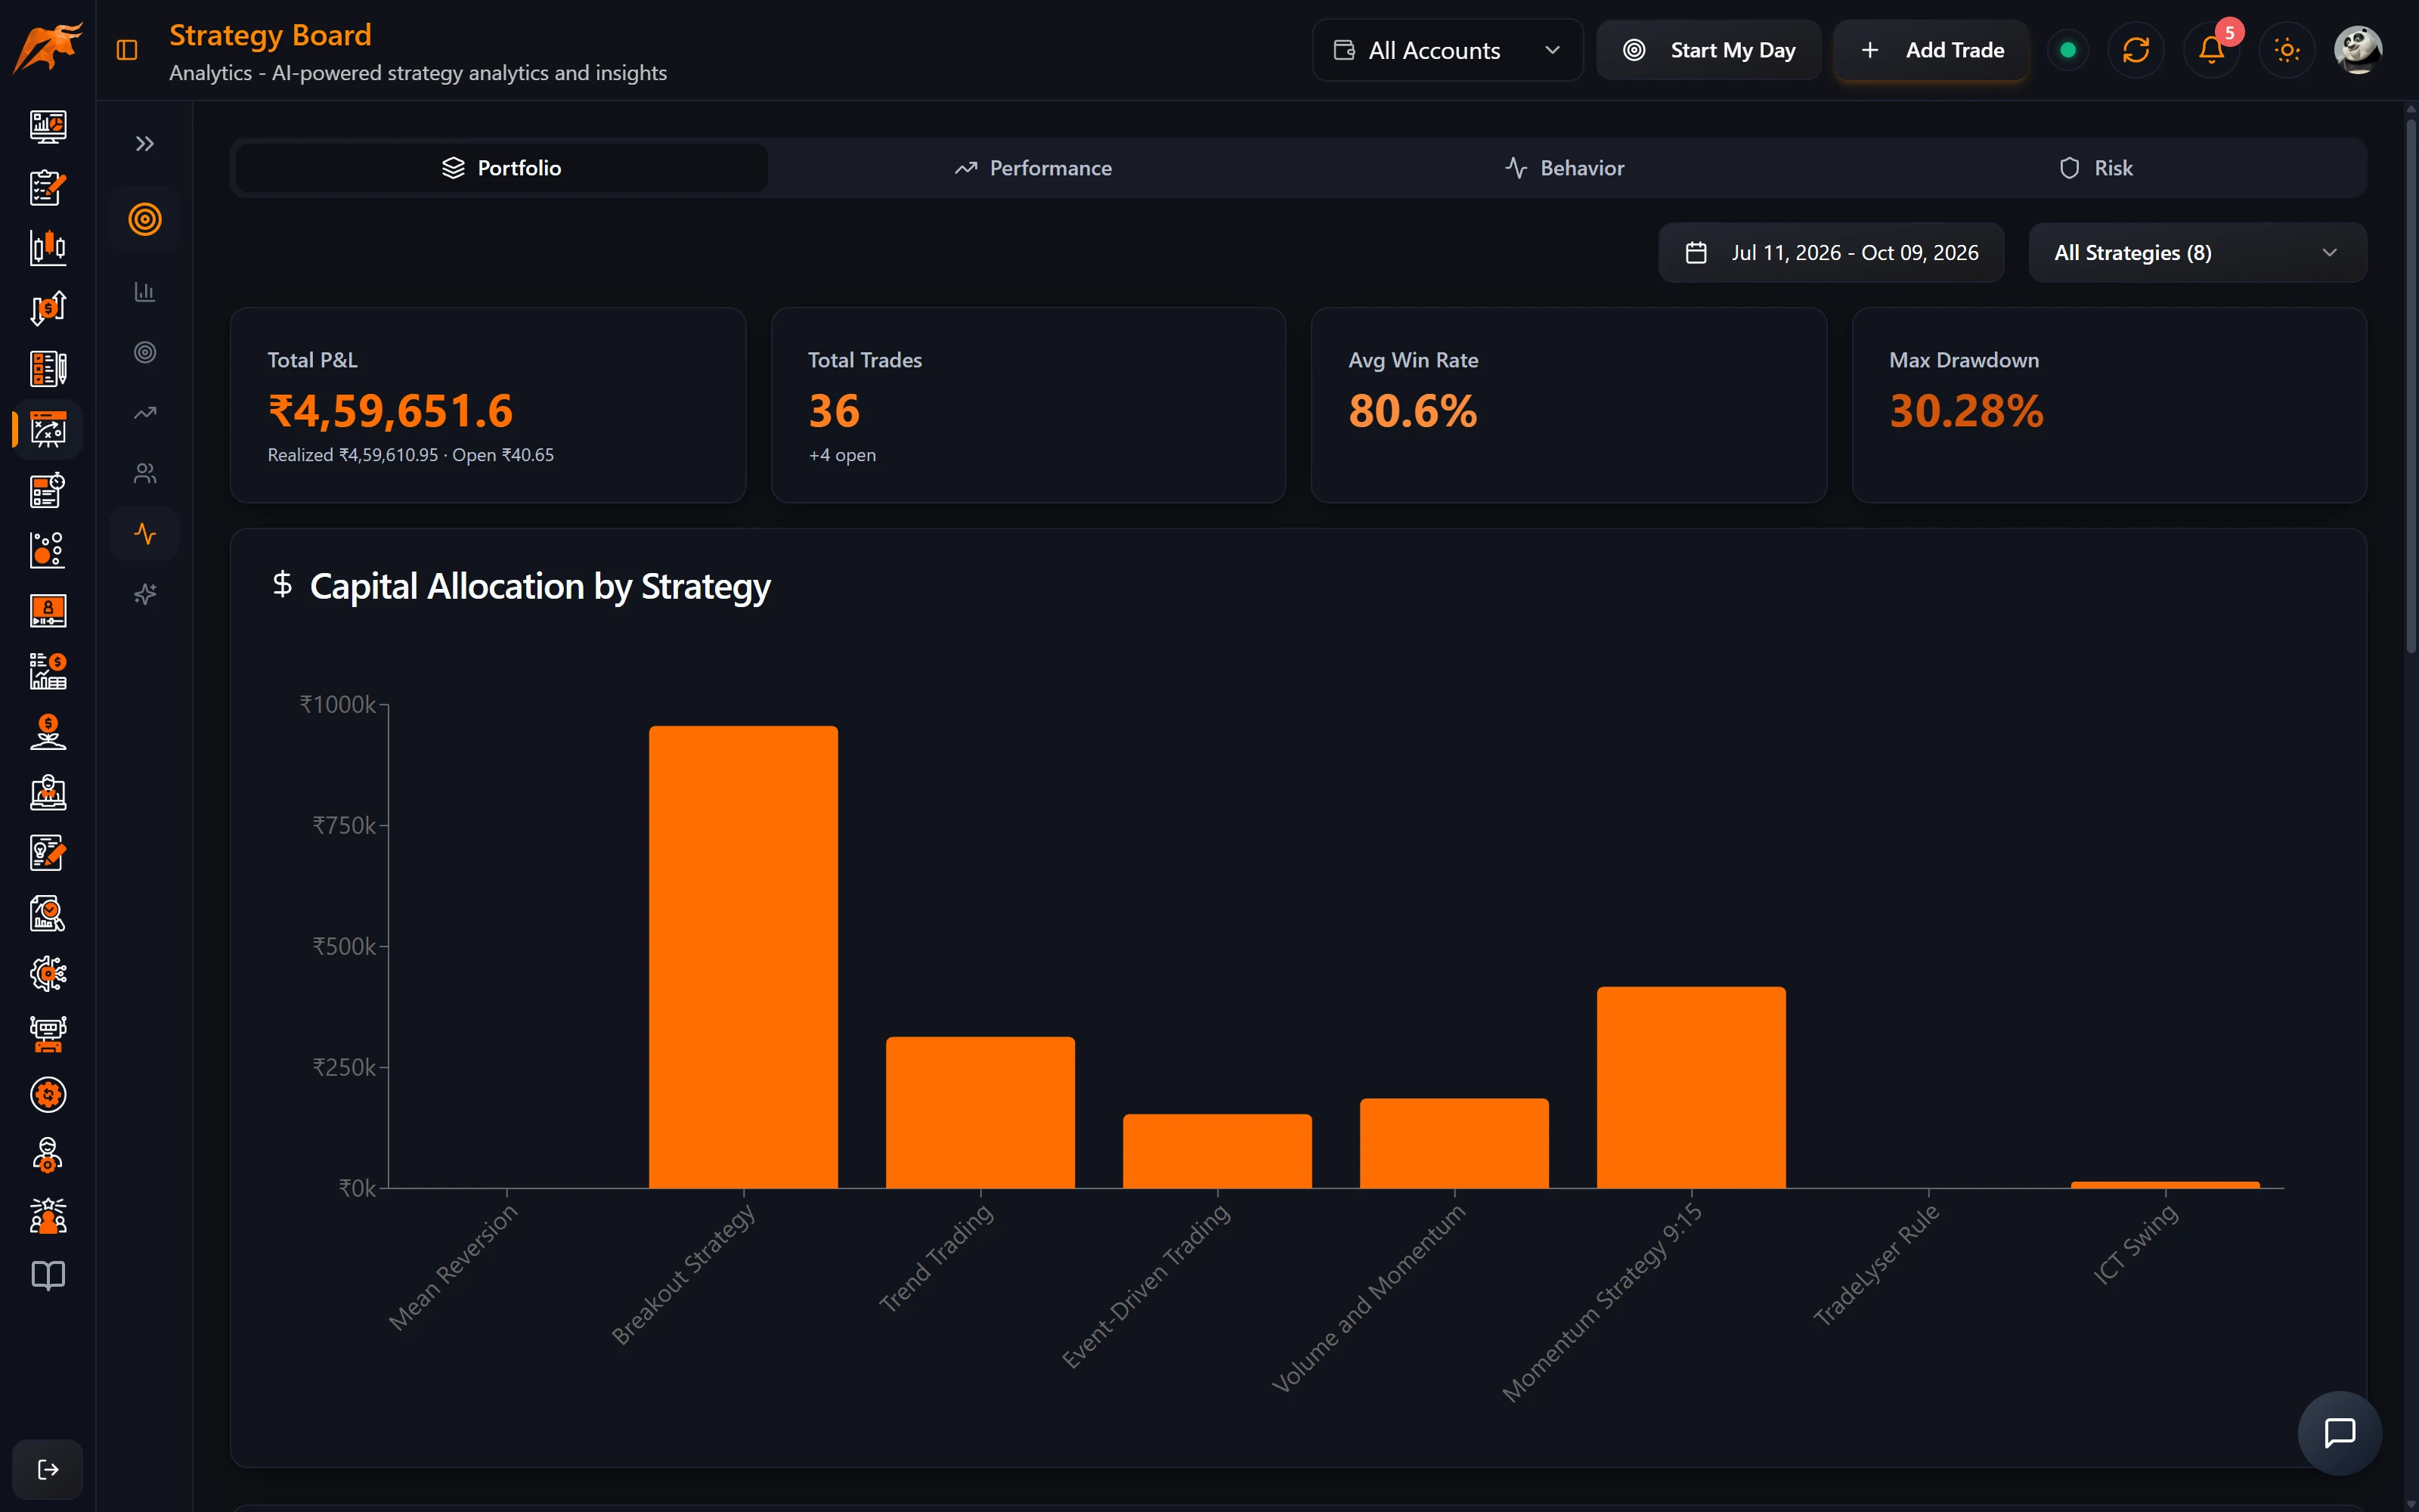The image size is (2419, 1512).
Task: Click the bull logo at top left
Action: click(48, 48)
